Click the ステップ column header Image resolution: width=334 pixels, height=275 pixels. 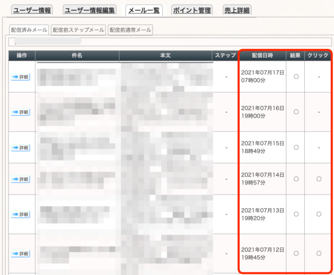225,56
